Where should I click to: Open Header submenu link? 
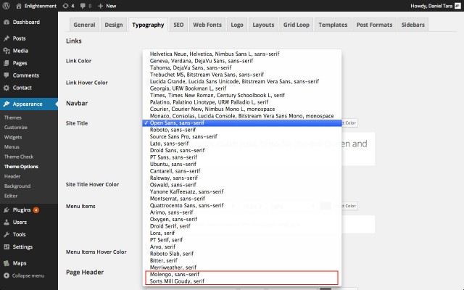[12, 176]
